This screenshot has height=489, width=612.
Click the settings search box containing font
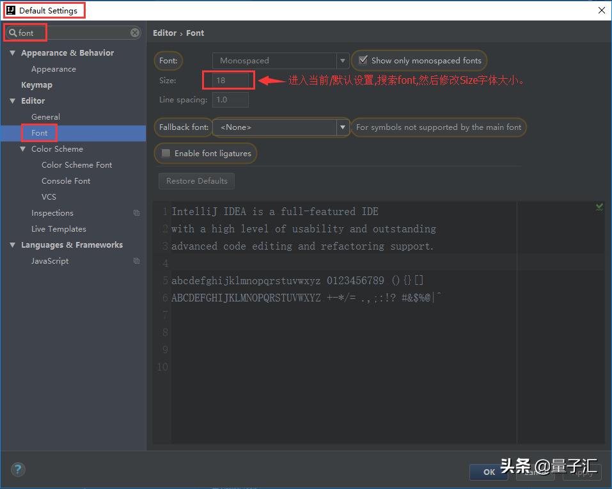(74, 33)
